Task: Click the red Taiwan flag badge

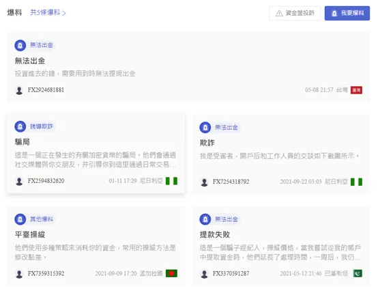Action: [356, 90]
